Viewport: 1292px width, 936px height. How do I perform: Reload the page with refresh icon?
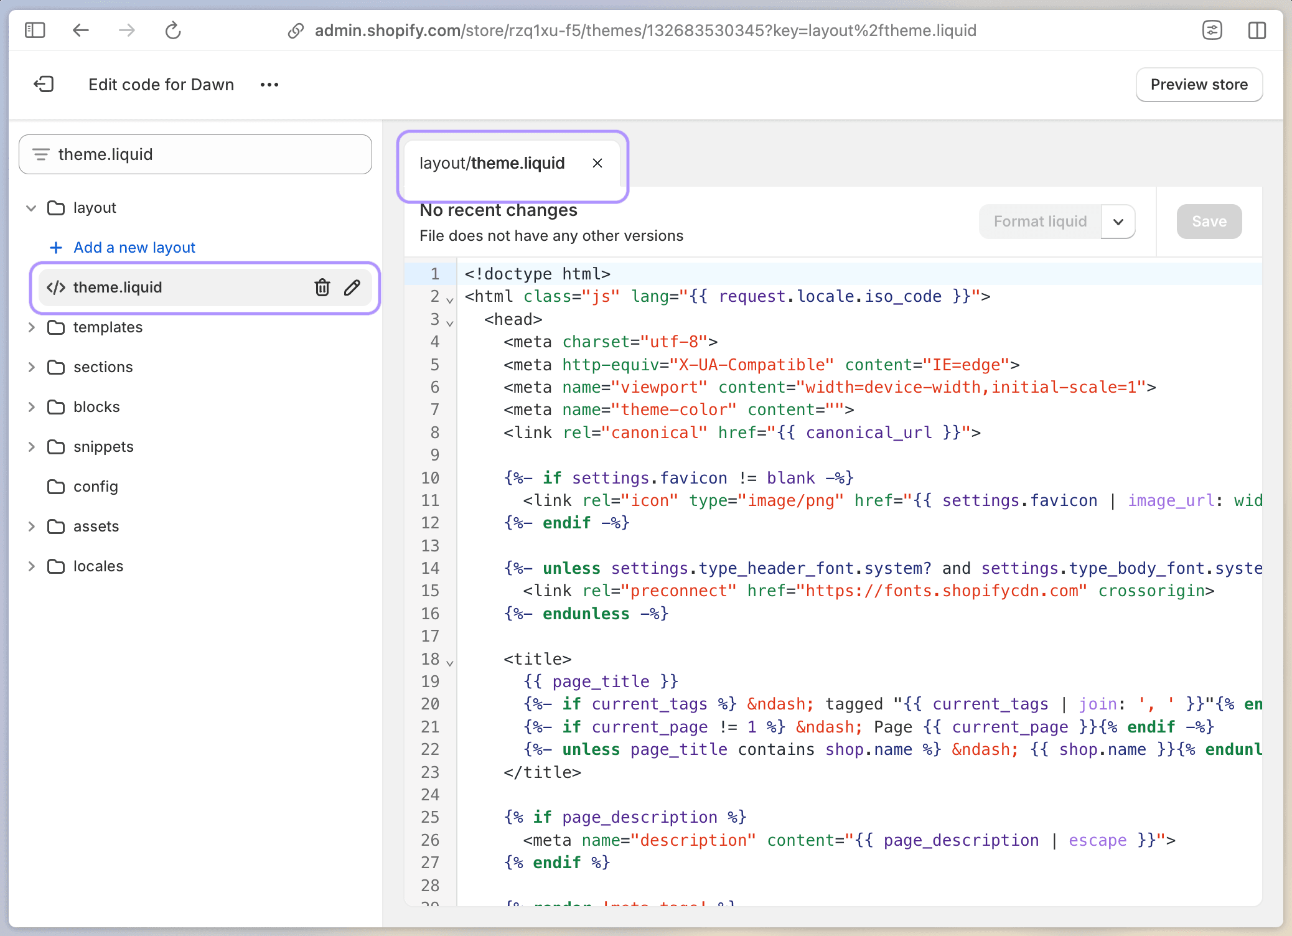(172, 30)
